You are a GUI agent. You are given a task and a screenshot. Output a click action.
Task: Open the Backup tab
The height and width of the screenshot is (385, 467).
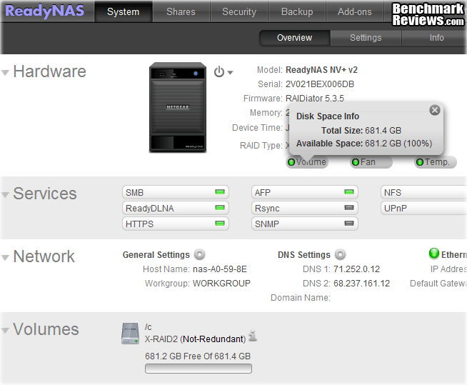(x=297, y=11)
